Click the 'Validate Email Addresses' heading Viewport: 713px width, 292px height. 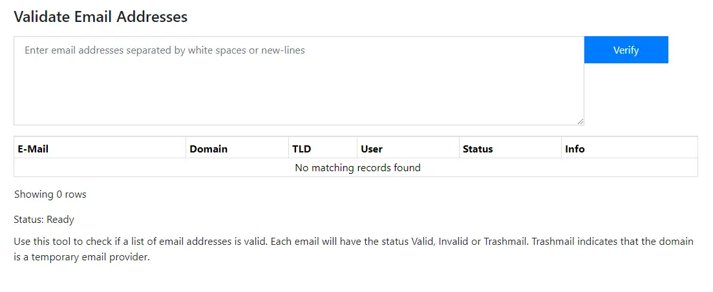coord(100,17)
